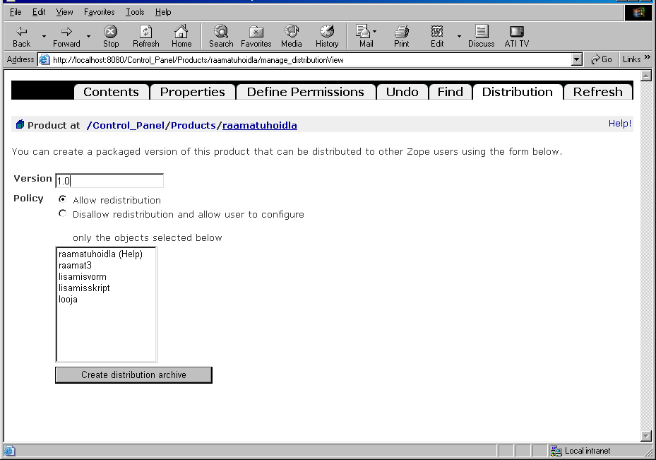Open the Favorites menu in menu bar

click(x=99, y=12)
